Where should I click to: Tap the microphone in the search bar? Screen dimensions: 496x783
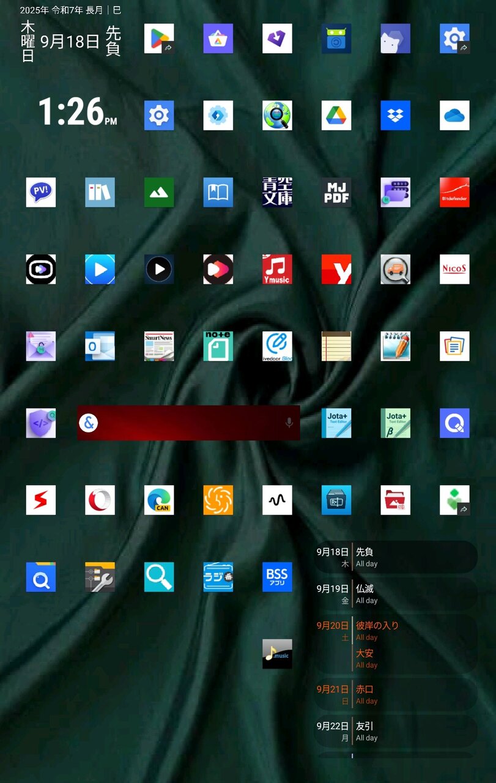tap(289, 423)
